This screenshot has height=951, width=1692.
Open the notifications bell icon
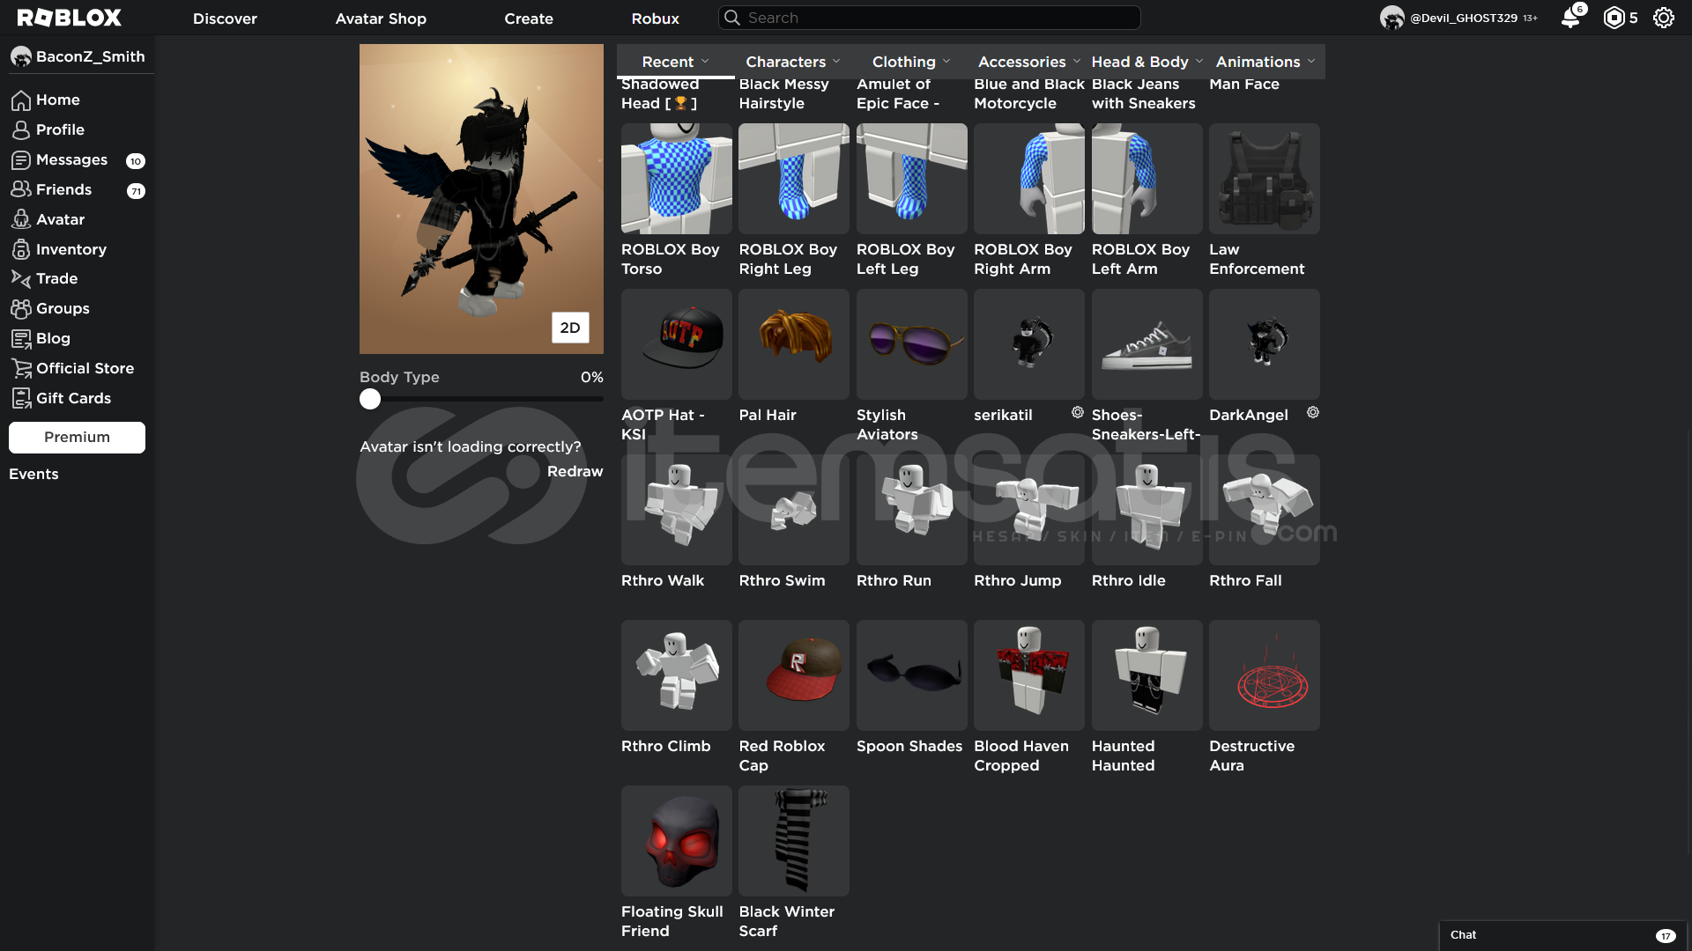click(1570, 18)
